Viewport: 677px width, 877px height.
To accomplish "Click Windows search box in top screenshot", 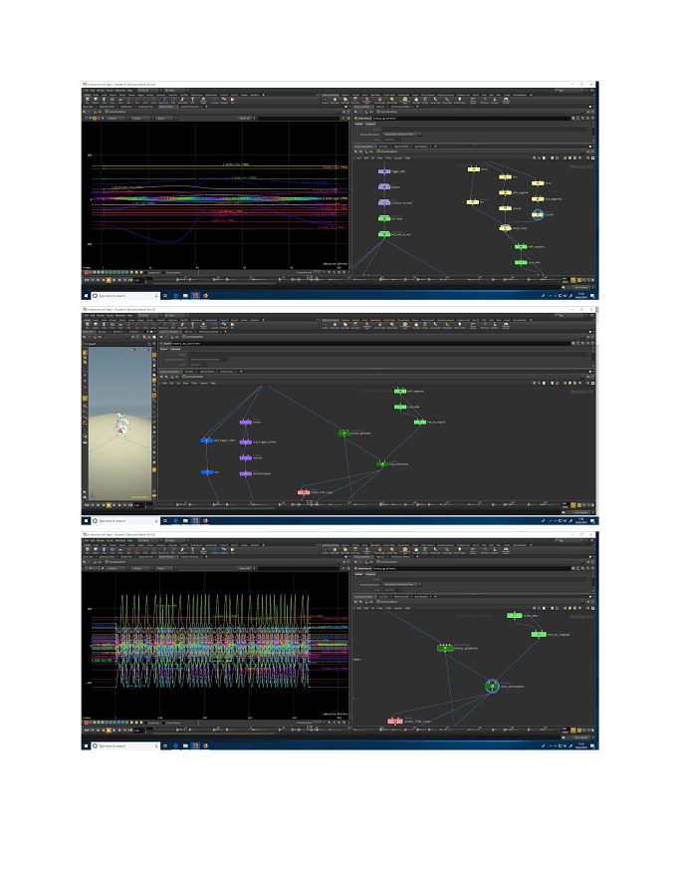I will 125,295.
